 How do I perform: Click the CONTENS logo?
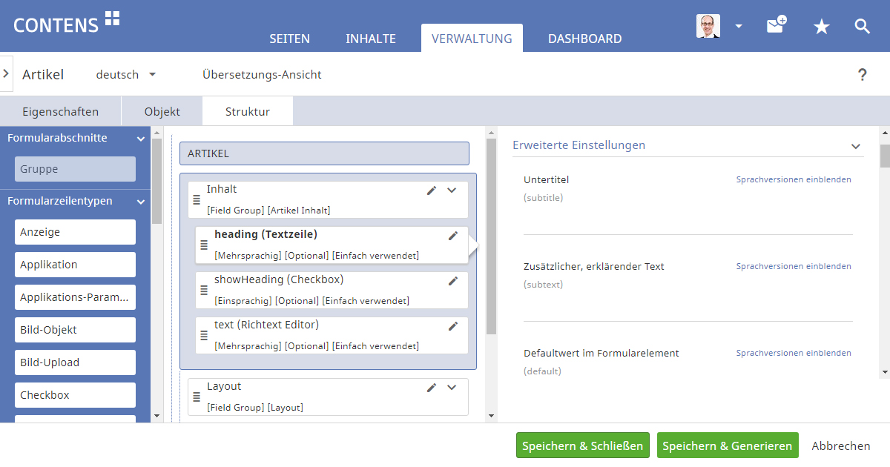67,23
